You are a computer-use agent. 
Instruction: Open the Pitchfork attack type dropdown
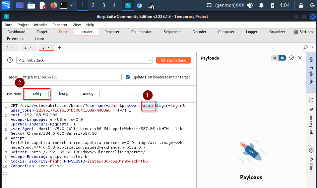85,60
